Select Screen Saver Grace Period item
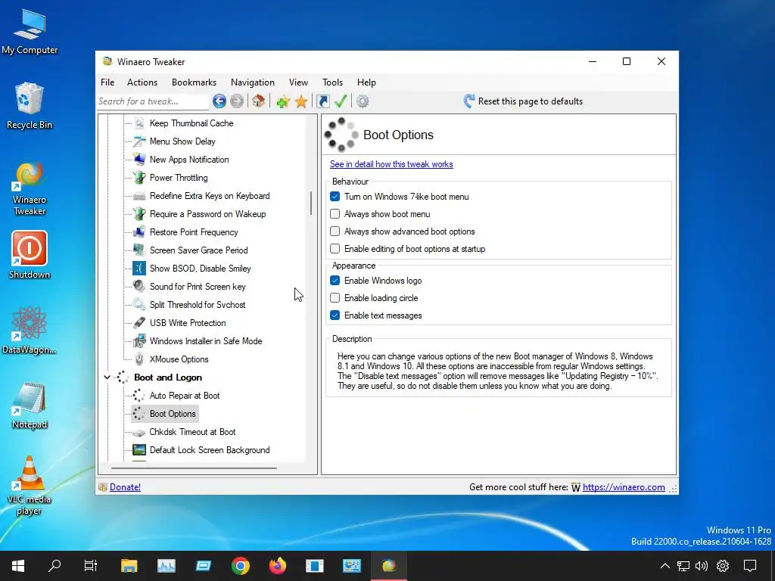775x581 pixels. tap(199, 250)
